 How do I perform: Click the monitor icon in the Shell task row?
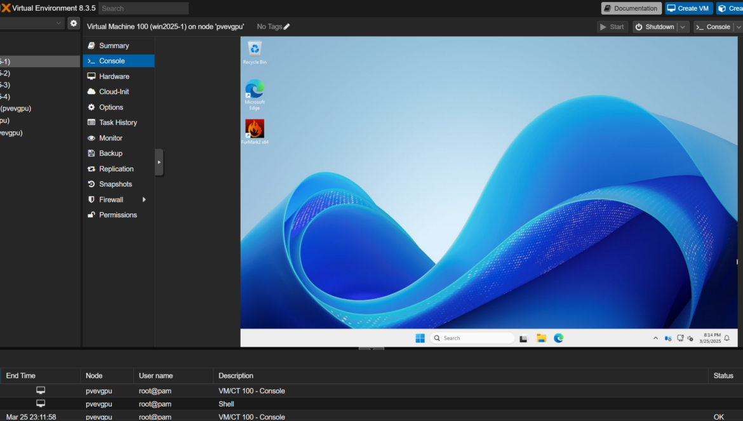pos(41,403)
